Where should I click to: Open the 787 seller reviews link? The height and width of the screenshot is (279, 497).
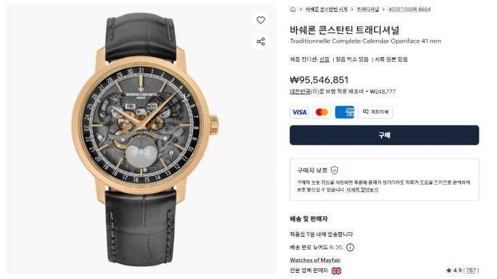470,270
